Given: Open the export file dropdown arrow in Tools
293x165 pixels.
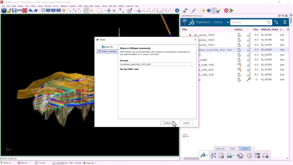Looking at the screenshot, I should pos(244,156).
